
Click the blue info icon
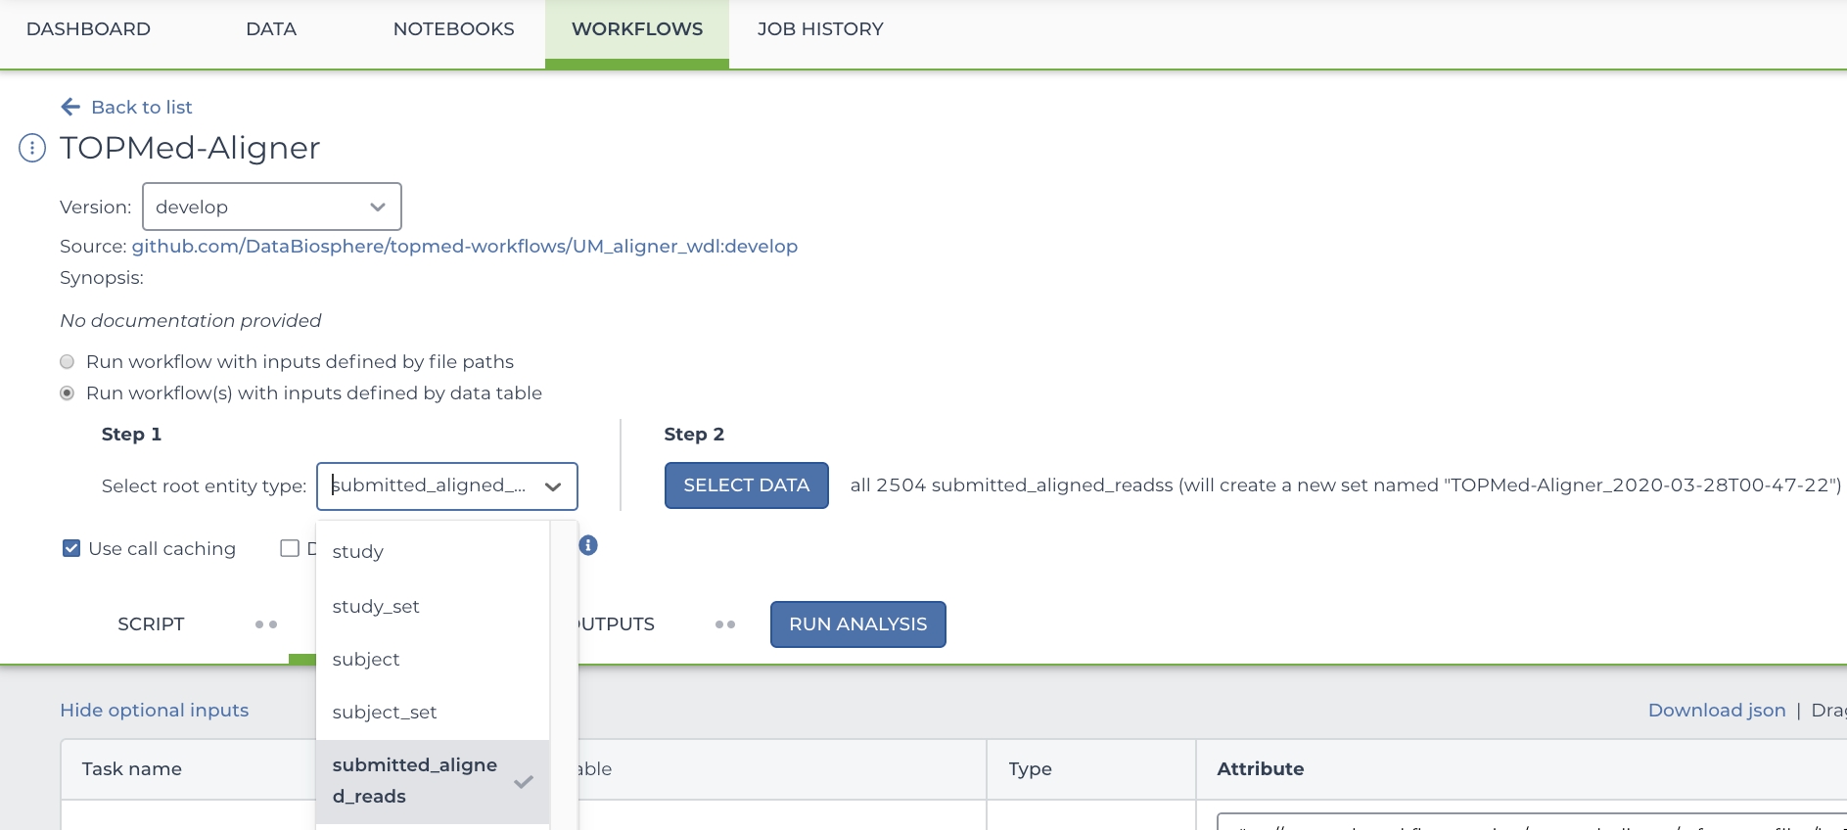(x=588, y=545)
